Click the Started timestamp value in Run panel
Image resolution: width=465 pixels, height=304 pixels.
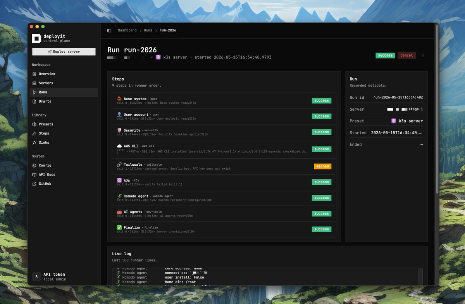(x=397, y=133)
